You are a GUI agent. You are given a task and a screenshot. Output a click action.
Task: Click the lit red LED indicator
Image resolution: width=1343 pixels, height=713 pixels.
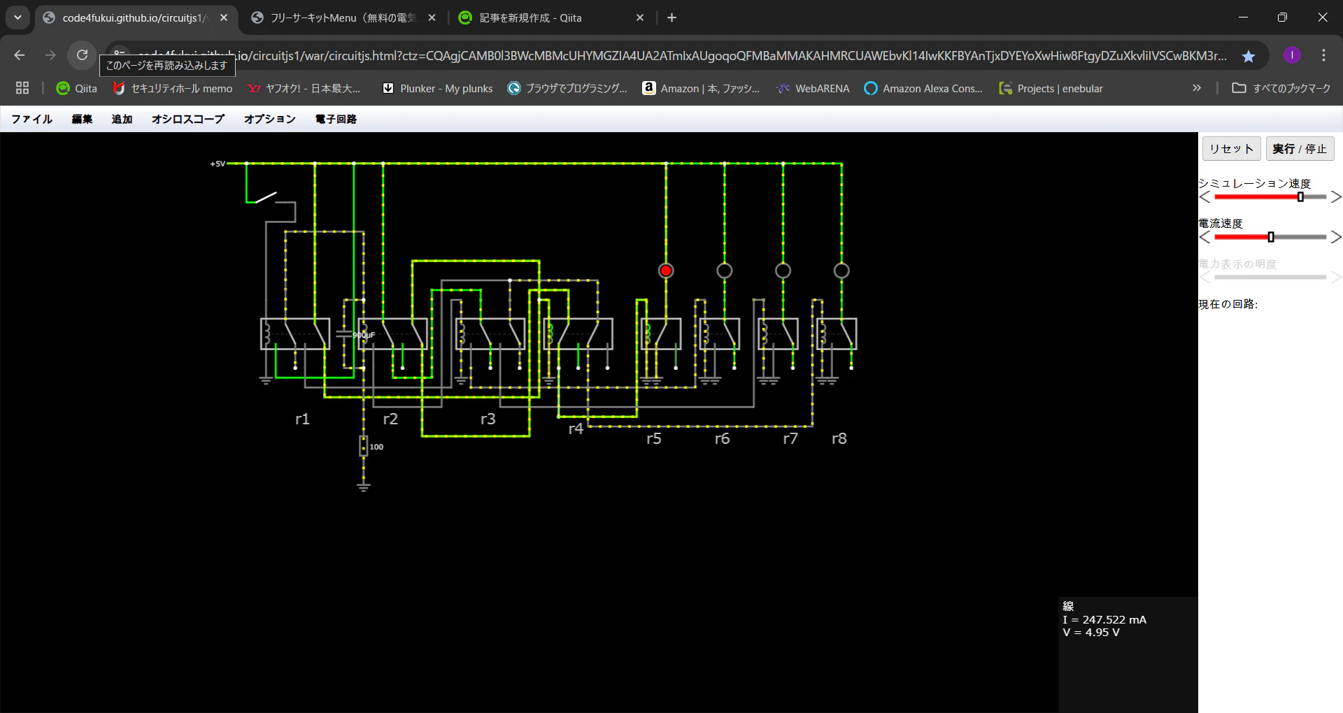pos(666,271)
